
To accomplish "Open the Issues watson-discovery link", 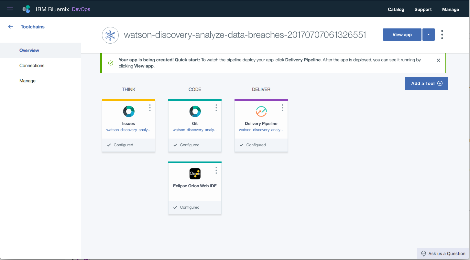I will (129, 130).
